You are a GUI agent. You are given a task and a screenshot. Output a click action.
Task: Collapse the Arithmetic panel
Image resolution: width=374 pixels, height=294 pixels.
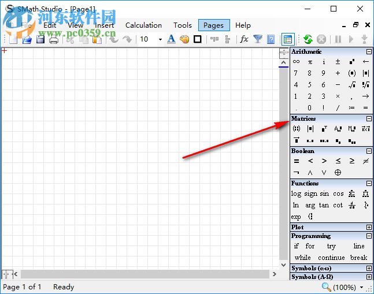pos(369,52)
